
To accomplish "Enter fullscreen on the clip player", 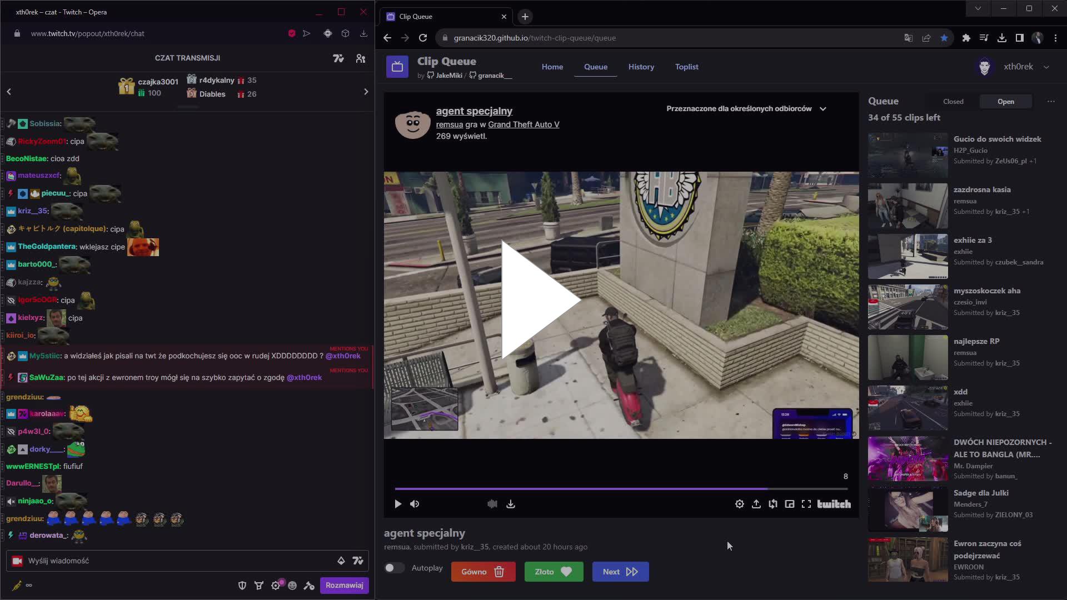I will (806, 504).
